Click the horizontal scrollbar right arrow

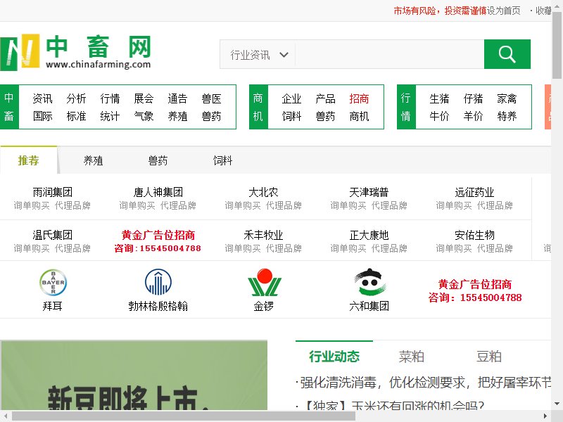[545, 416]
